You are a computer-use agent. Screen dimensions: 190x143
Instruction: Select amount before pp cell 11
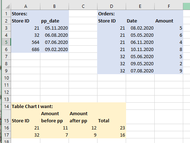(54, 128)
